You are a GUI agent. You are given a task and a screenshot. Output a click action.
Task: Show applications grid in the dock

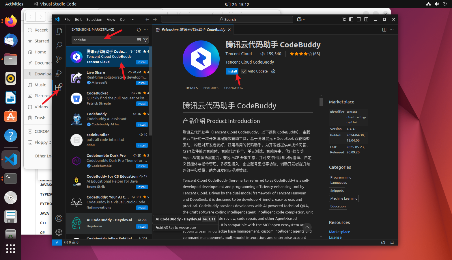[x=11, y=248]
